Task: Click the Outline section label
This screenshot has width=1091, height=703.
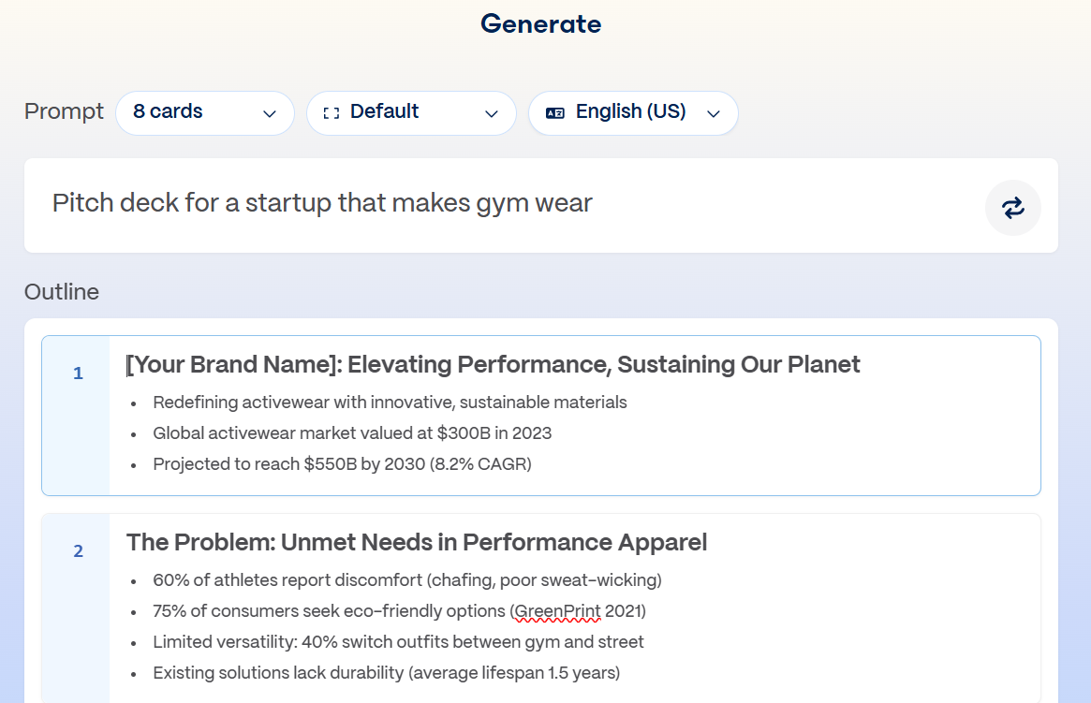Action: (61, 291)
